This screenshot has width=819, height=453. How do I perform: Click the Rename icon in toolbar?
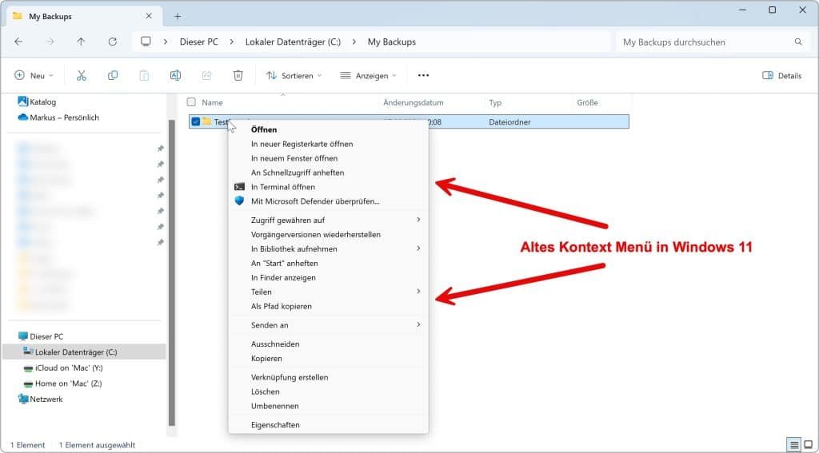pos(175,76)
